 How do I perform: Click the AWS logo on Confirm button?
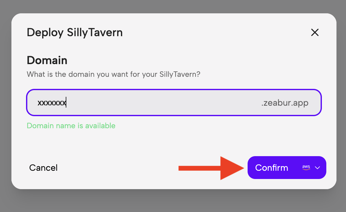(x=306, y=168)
